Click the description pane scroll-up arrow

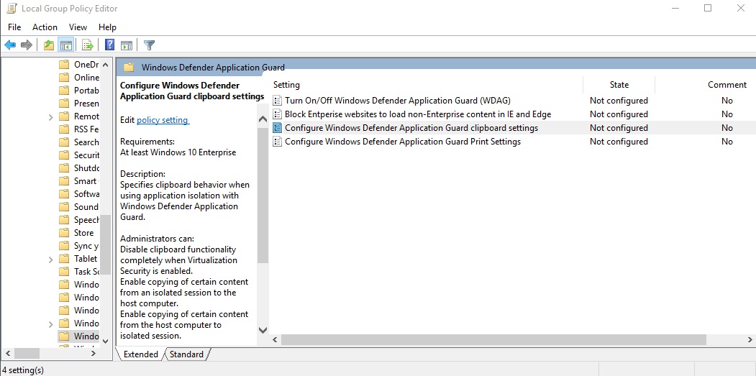coord(263,119)
